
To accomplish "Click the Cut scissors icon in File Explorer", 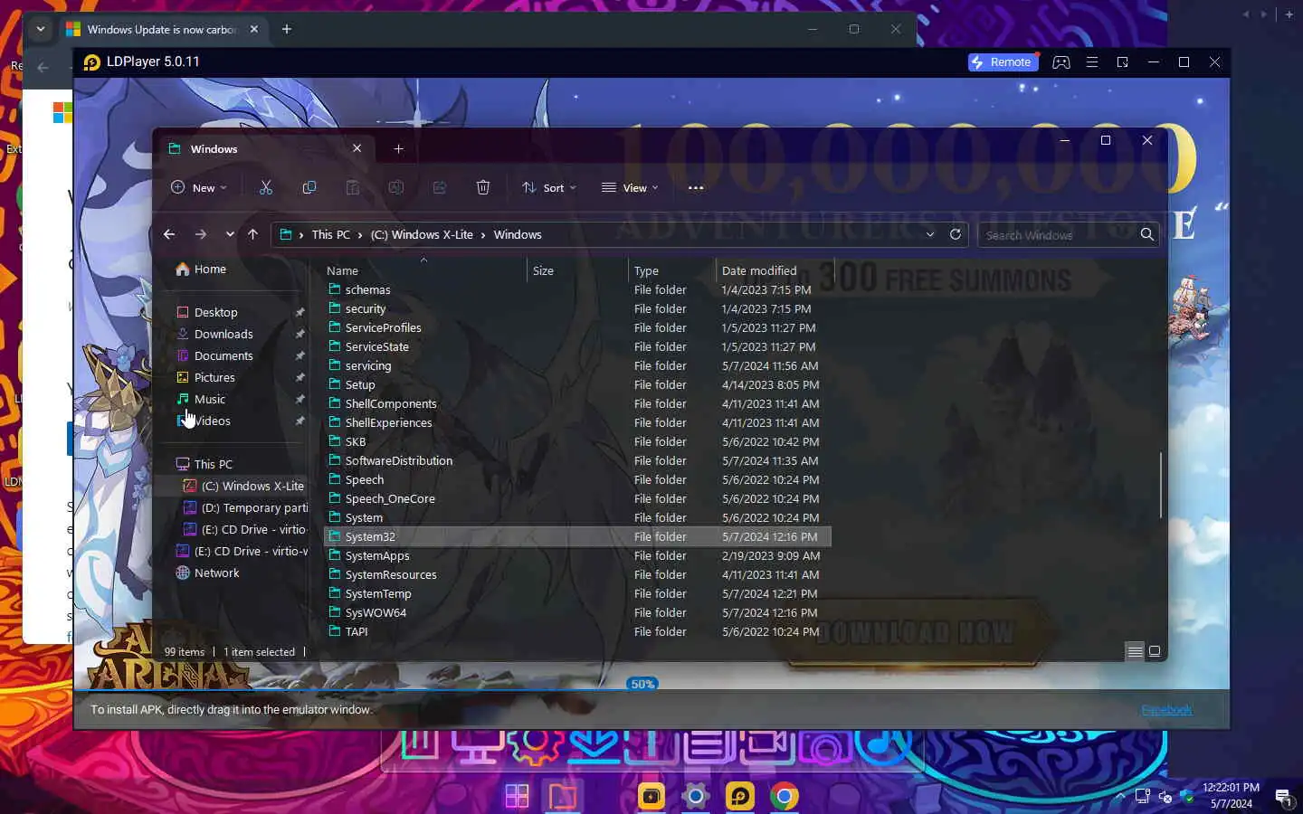I will (266, 187).
